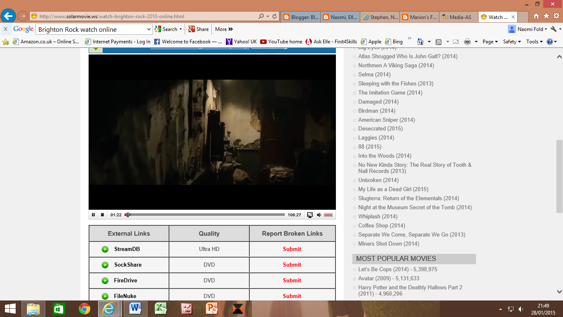This screenshot has height=317, width=563.
Task: Open the Page dropdown menu
Action: coord(490,42)
